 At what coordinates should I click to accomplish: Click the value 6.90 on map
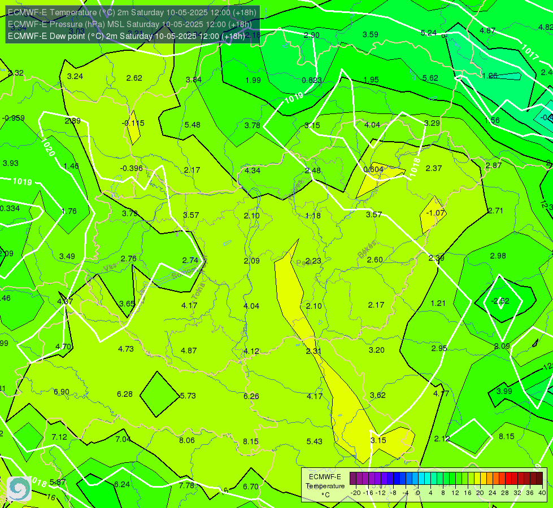click(x=62, y=392)
